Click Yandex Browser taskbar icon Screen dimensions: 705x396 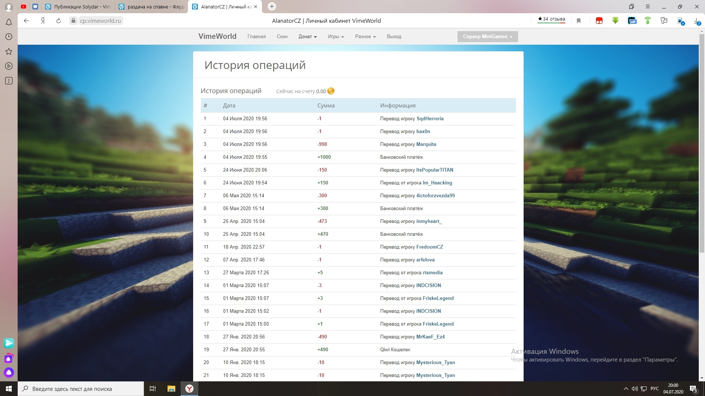click(x=189, y=389)
